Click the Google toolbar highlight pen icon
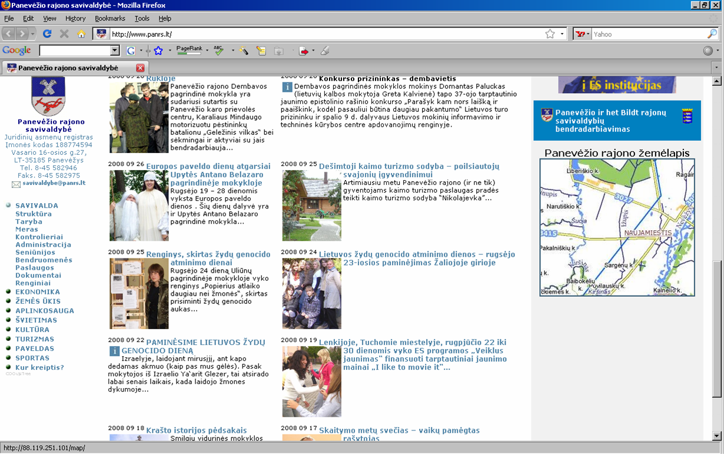Viewport: 724px width, 454px height. (x=324, y=51)
